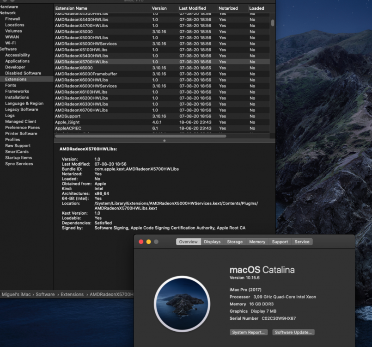Open Fonts in the Software section
Image resolution: width=372 pixels, height=347 pixels.
(x=11, y=85)
